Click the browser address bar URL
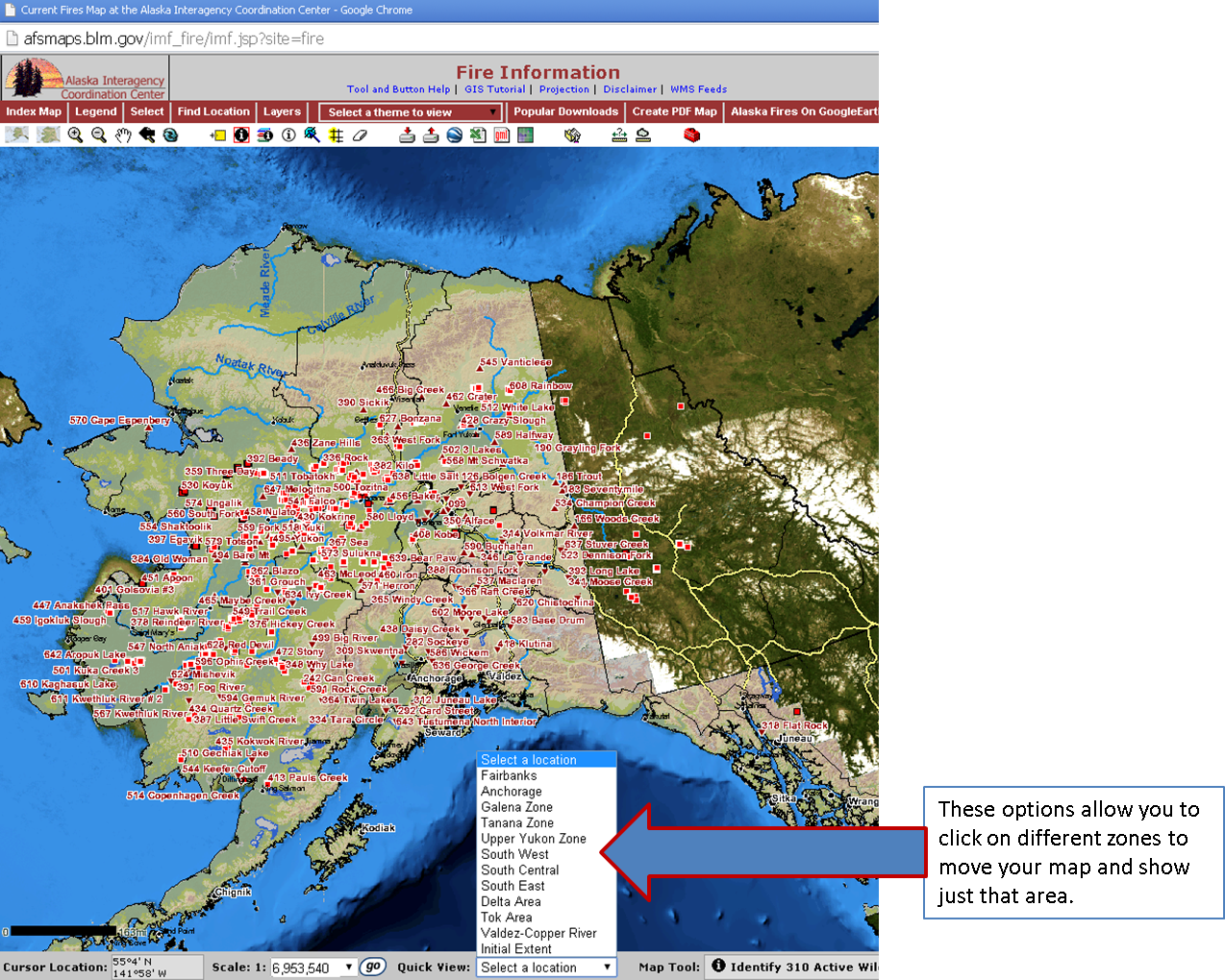This screenshot has width=1225, height=980. click(174, 38)
